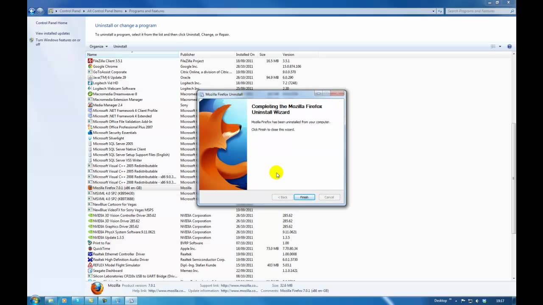Open the Windows Start orb

pos(35,300)
